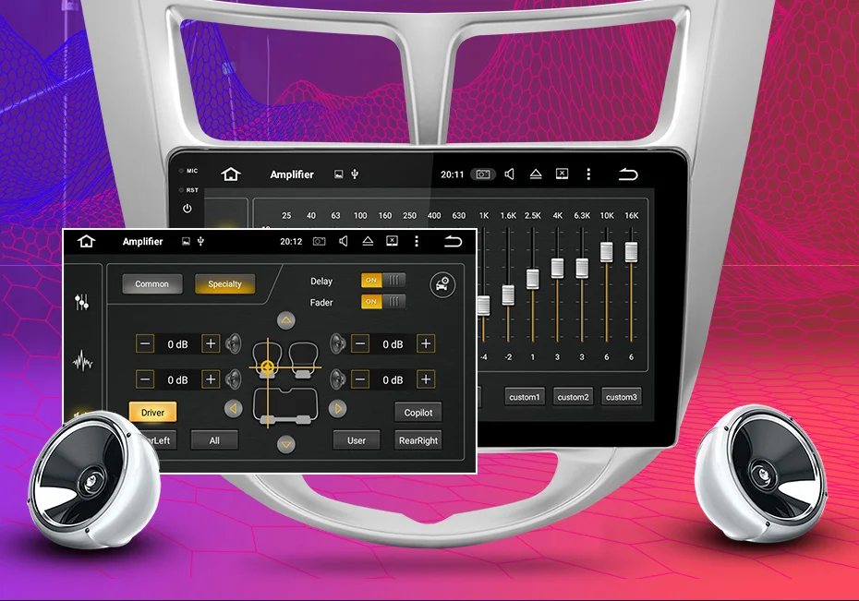Select the Copilot position preset

(x=418, y=413)
